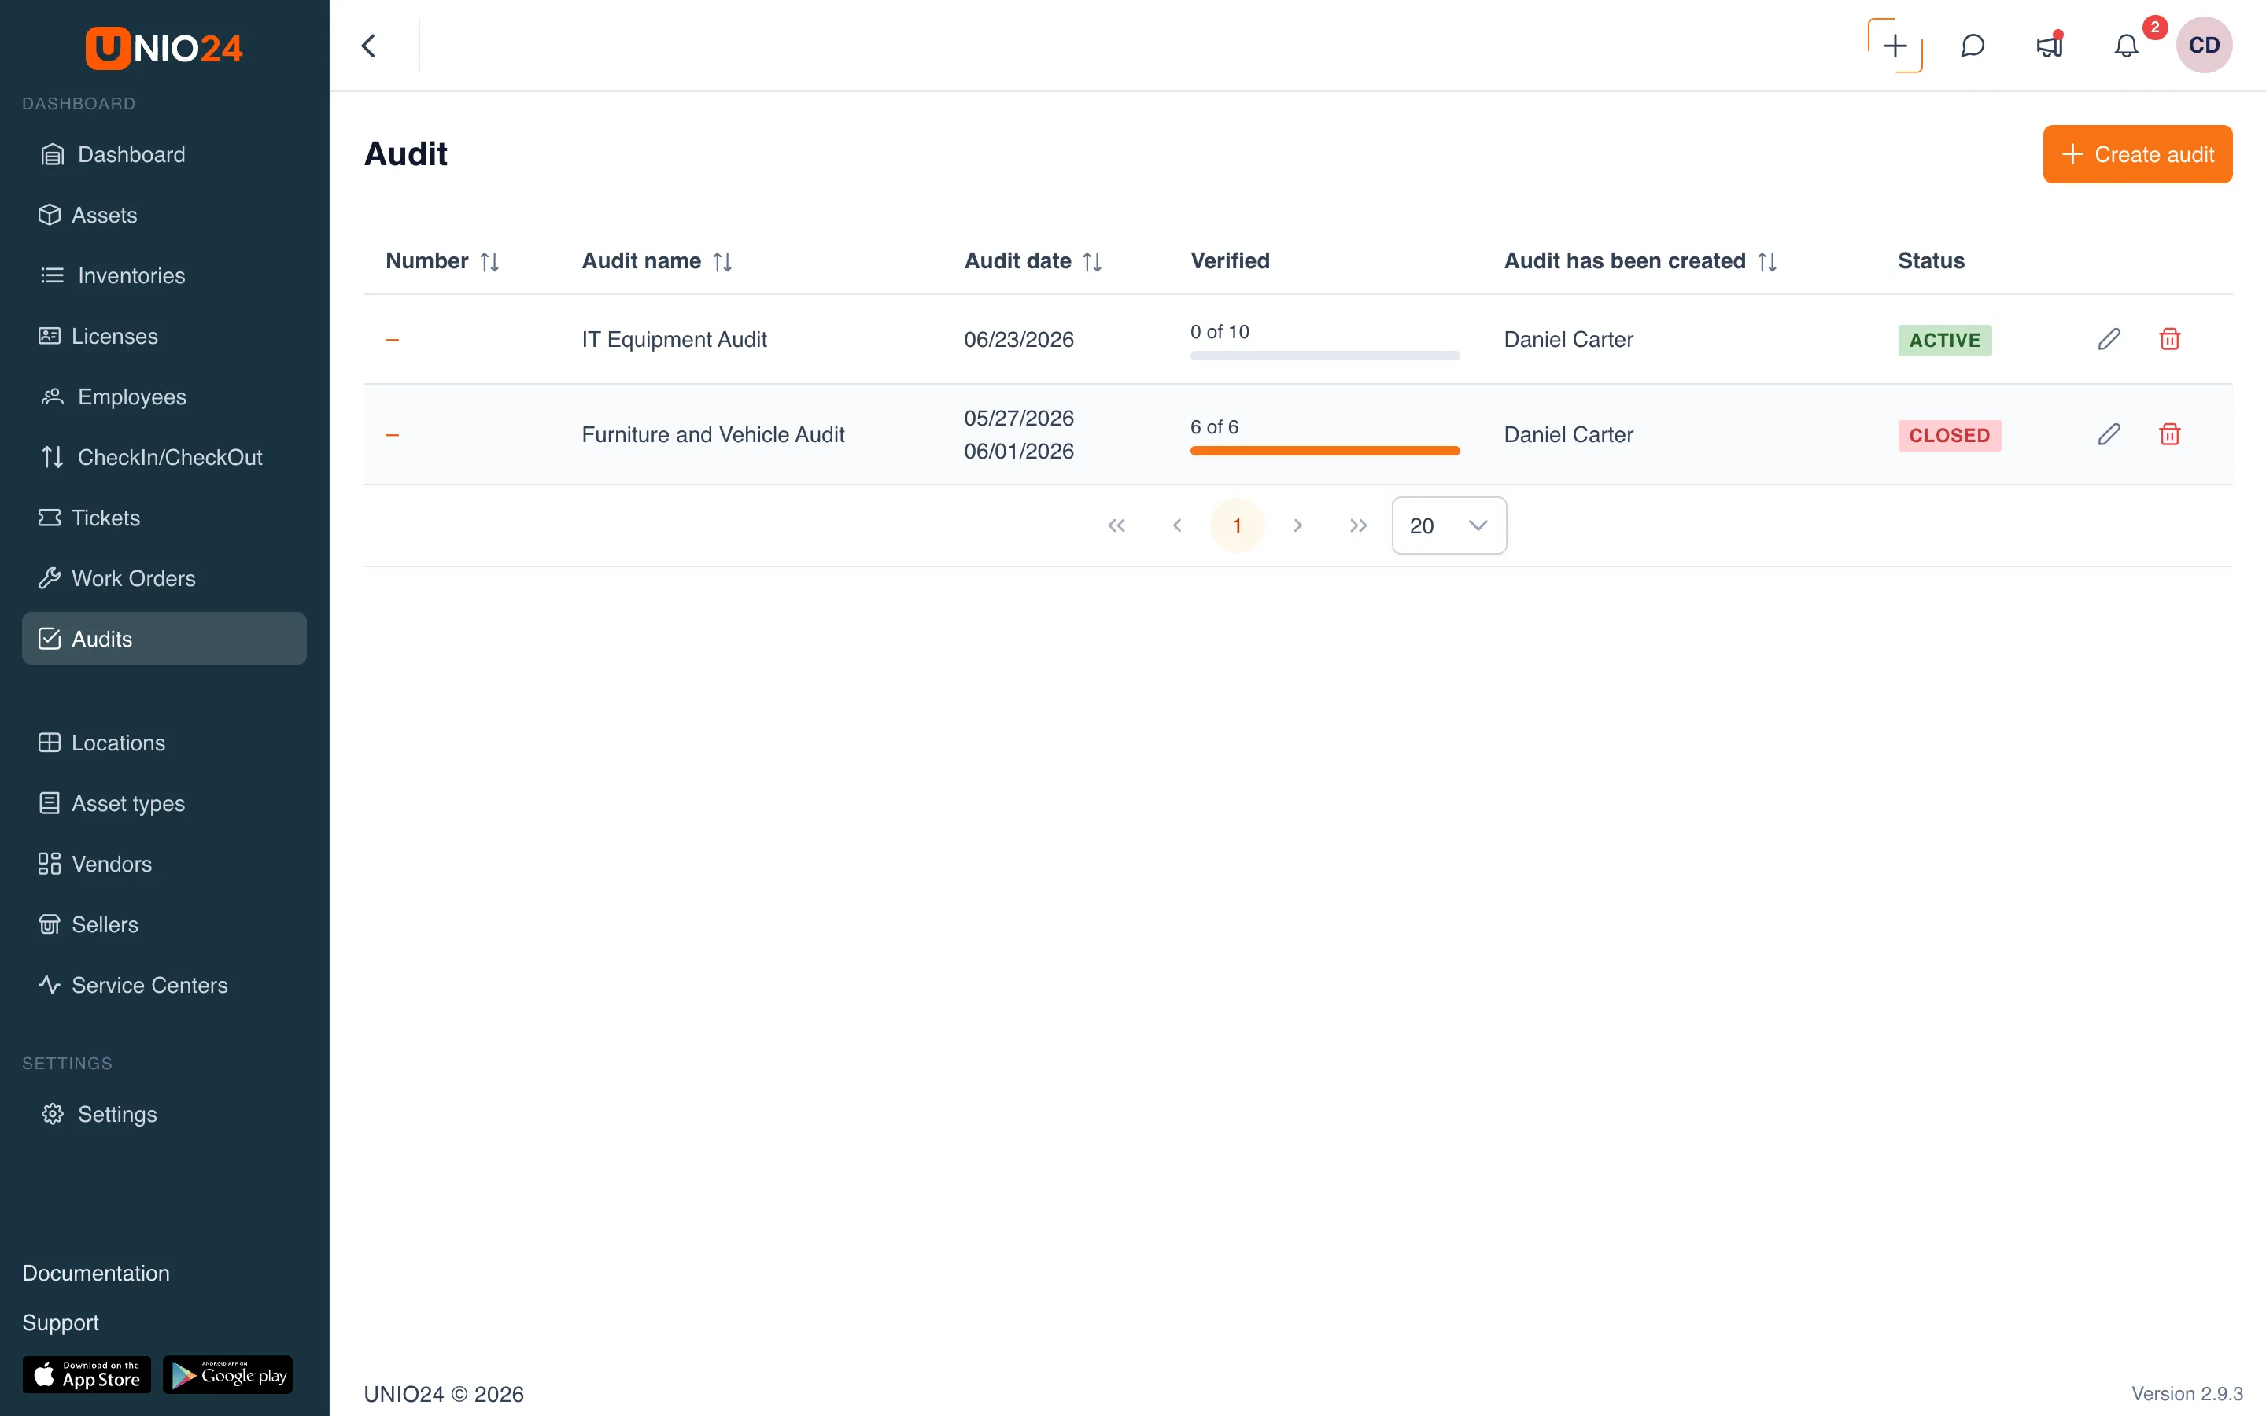Click Daniel Carter in Furniture audit row
The height and width of the screenshot is (1416, 2266).
point(1568,434)
